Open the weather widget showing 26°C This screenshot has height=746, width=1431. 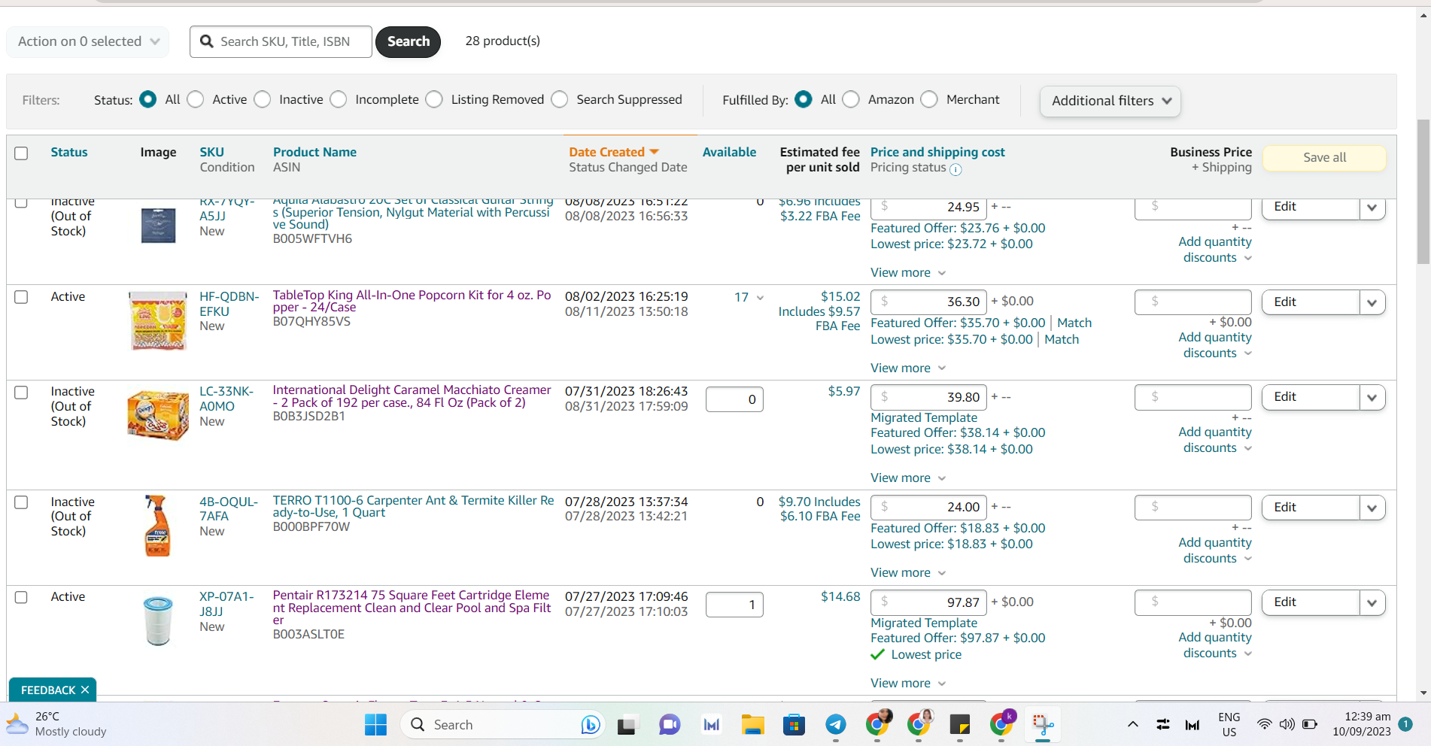pos(57,724)
